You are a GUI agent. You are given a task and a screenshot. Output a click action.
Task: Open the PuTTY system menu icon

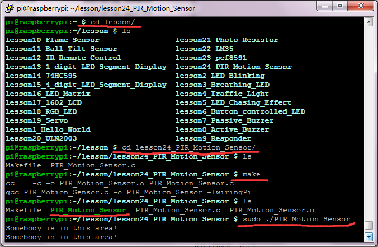coord(10,8)
